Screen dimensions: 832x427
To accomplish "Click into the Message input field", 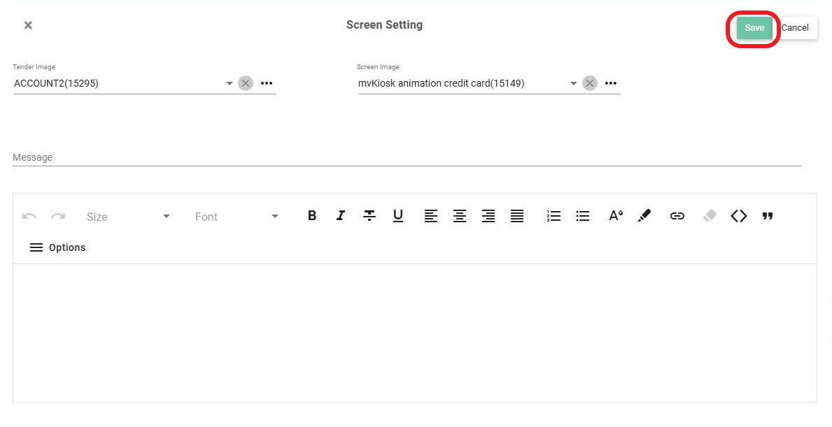I will pos(406,157).
